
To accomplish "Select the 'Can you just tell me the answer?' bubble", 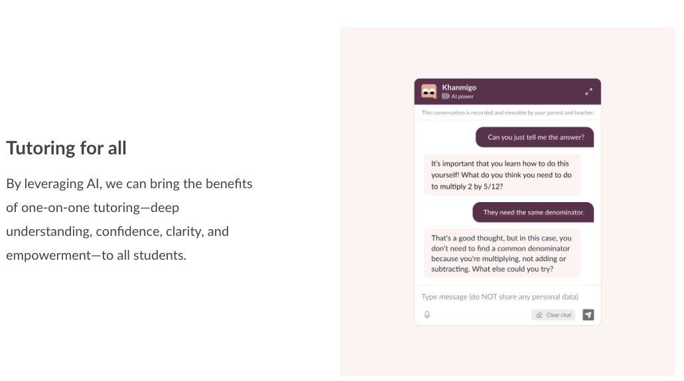I will tap(535, 137).
